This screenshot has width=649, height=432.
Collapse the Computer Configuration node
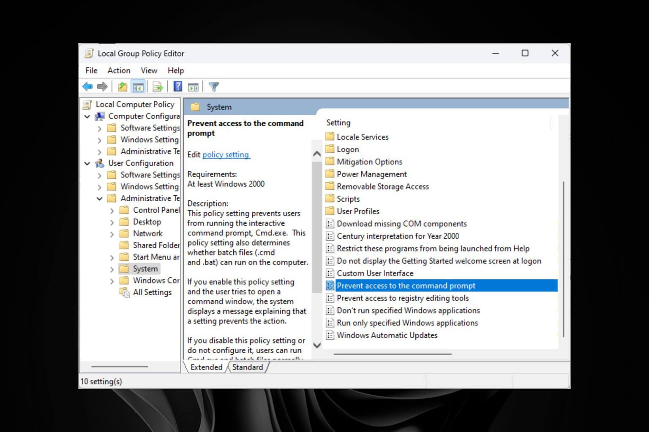tap(87, 116)
